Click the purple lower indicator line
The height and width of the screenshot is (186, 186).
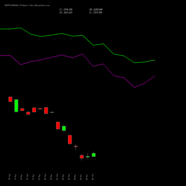pyautogui.click(x=77, y=56)
